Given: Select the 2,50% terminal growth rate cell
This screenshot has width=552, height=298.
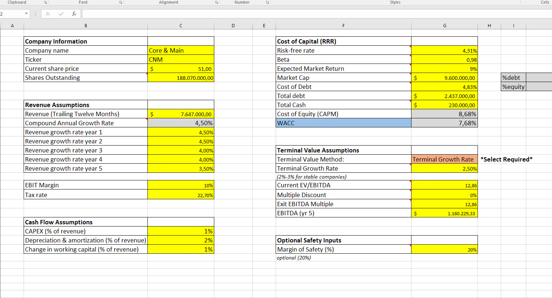Looking at the screenshot, I should pos(445,168).
